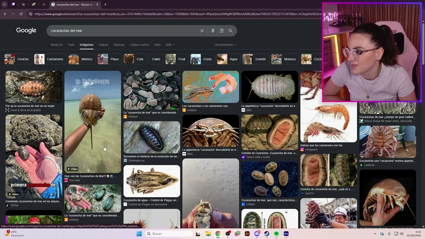The height and width of the screenshot is (239, 425).
Task: Open the Control de Plagas en Barcelona image
Action: (x=152, y=181)
